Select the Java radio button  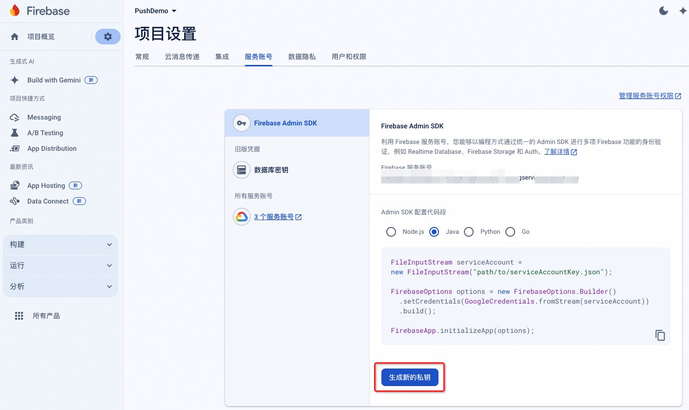(434, 232)
